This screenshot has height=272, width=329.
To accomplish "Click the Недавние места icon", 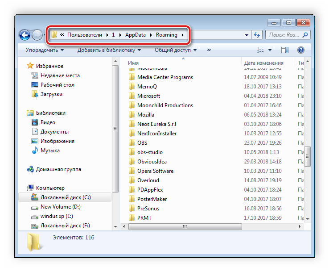I will coord(35,75).
